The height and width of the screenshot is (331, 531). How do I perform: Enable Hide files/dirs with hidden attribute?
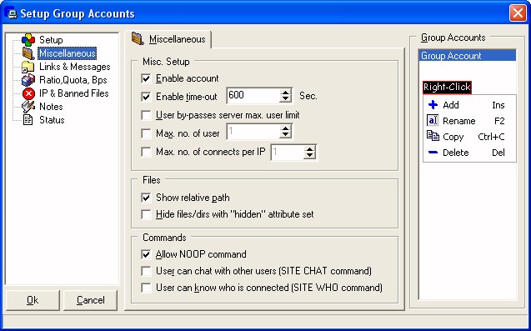point(146,214)
